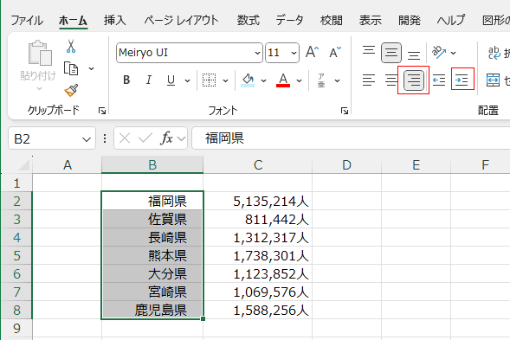
Task: Click the Paste clipboard icon
Action: tap(40, 53)
